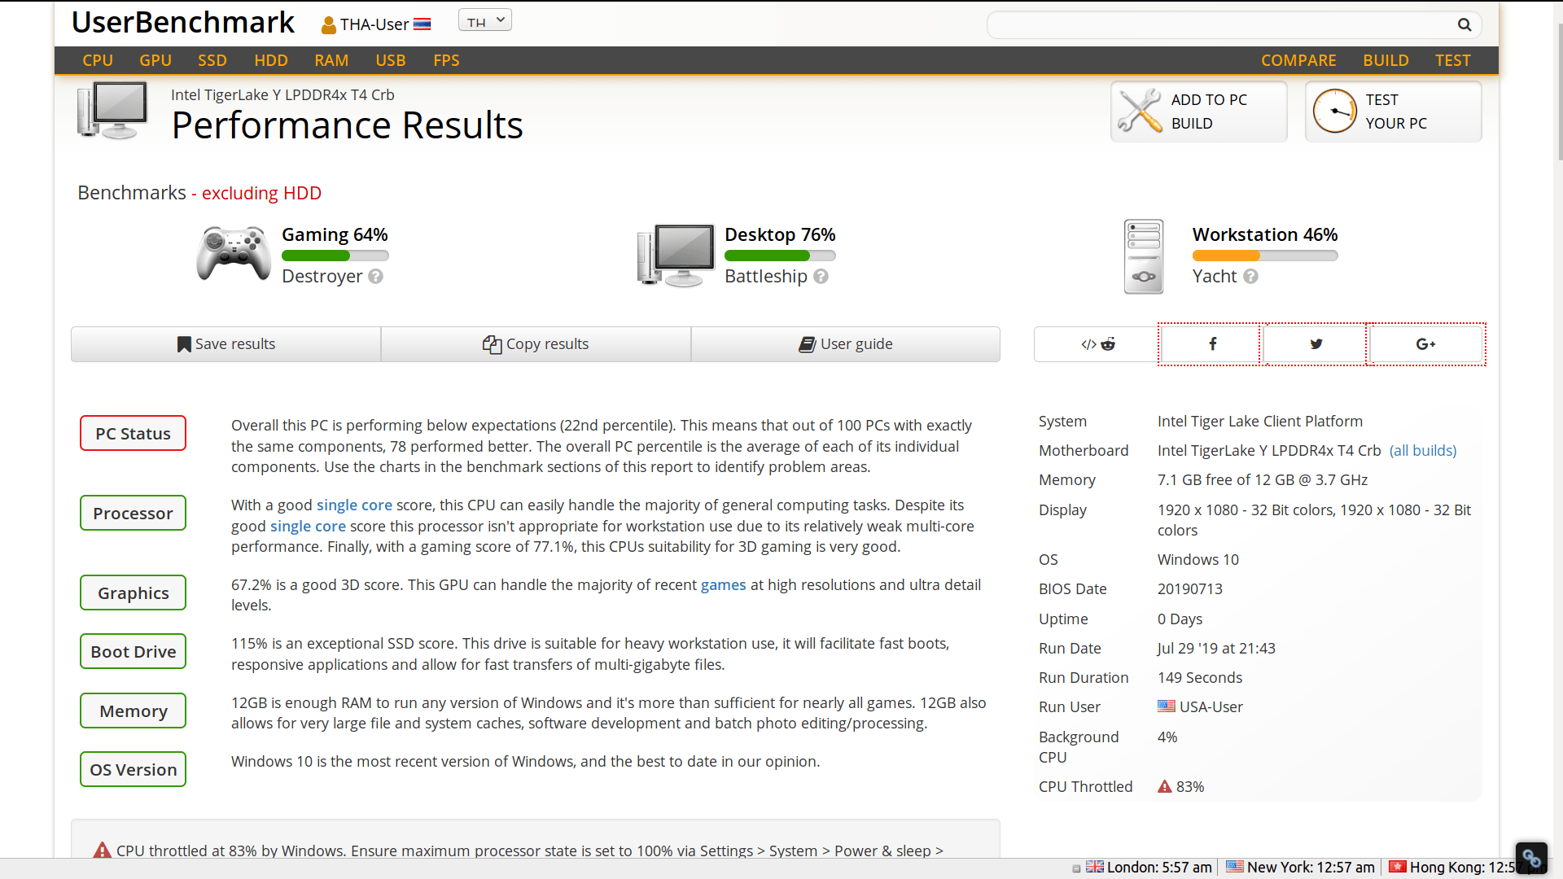This screenshot has height=879, width=1563.
Task: Go to BUILD in navigation bar
Action: click(1386, 60)
